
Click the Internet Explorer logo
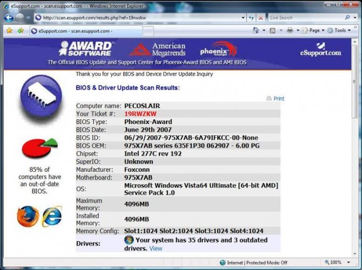(x=52, y=216)
